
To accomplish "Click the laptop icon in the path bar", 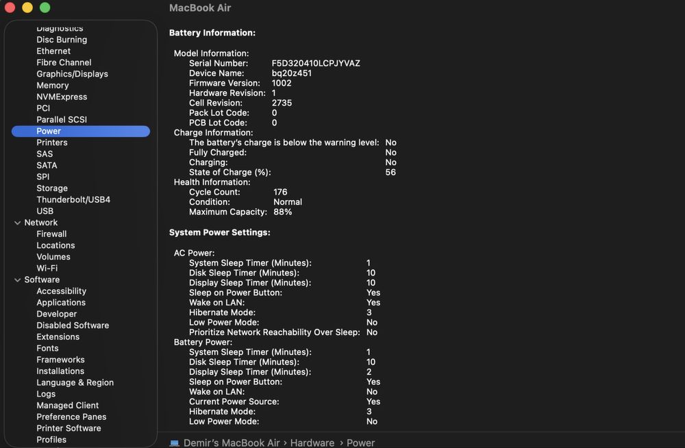I will pyautogui.click(x=175, y=443).
